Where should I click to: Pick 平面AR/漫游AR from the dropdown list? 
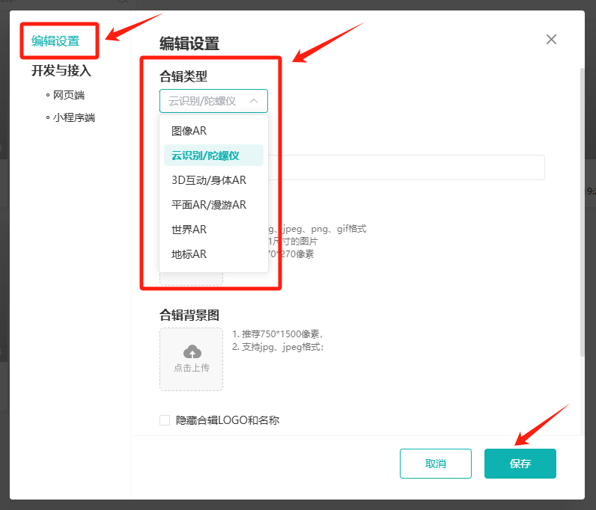tap(209, 205)
